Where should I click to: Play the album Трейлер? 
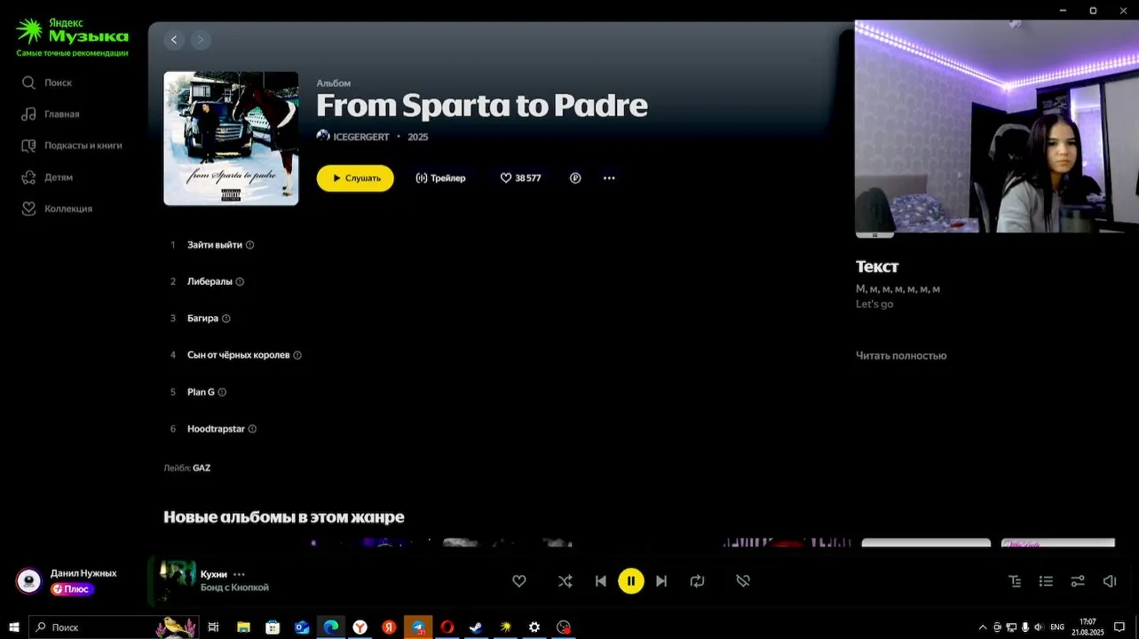(x=440, y=178)
